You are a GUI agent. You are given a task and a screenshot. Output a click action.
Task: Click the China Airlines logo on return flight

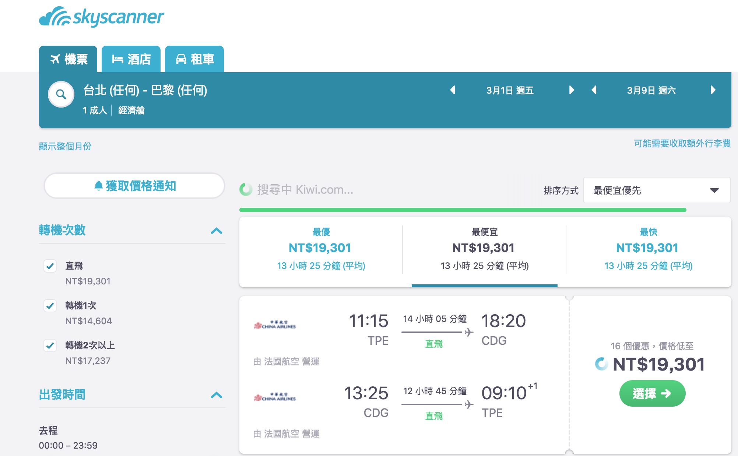275,397
